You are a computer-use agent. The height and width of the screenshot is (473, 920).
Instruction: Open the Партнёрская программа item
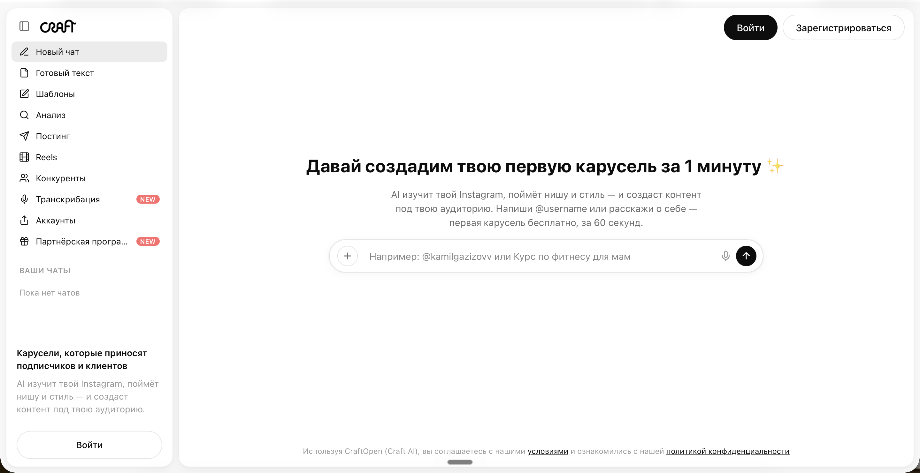89,241
